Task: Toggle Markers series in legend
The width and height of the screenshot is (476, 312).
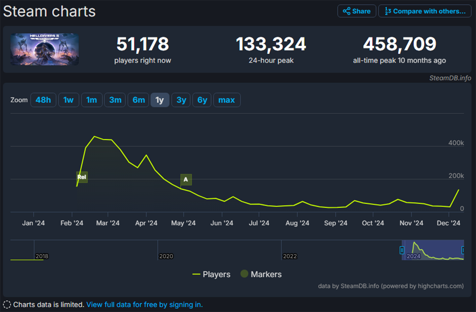Action: (261, 274)
